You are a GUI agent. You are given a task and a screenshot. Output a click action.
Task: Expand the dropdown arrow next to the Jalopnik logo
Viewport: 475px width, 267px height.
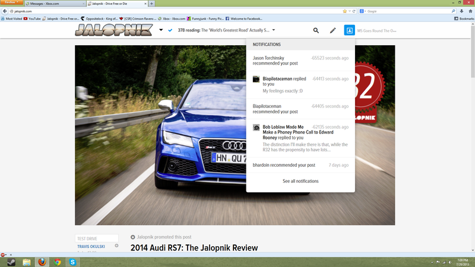pos(161,30)
